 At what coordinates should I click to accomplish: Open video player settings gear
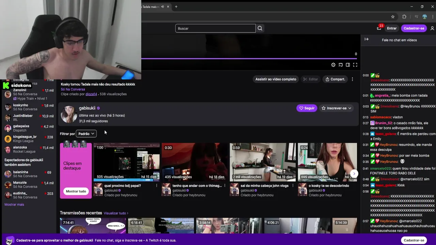click(333, 65)
